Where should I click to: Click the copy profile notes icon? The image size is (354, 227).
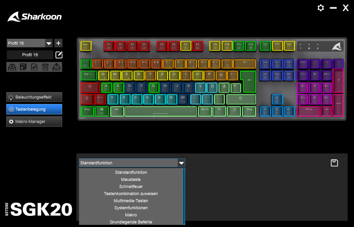(x=23, y=67)
